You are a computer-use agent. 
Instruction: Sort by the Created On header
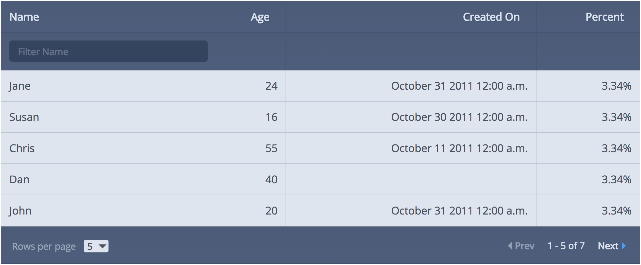pyautogui.click(x=491, y=17)
